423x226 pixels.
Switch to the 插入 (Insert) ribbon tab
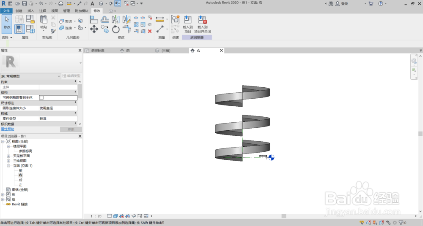pyautogui.click(x=31, y=11)
